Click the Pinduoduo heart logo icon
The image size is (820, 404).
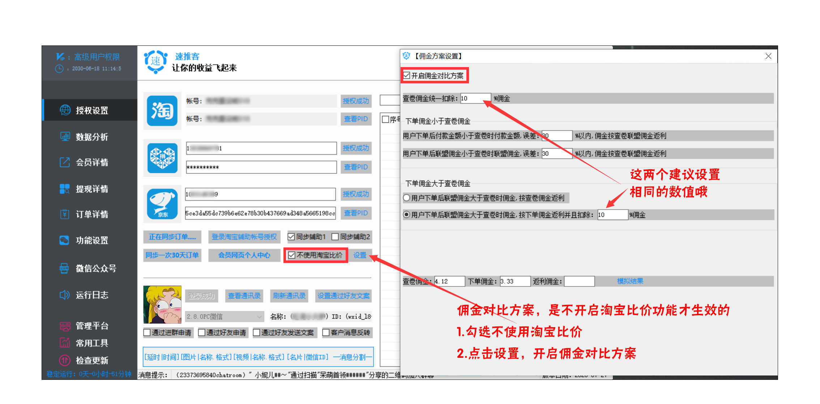(x=162, y=158)
